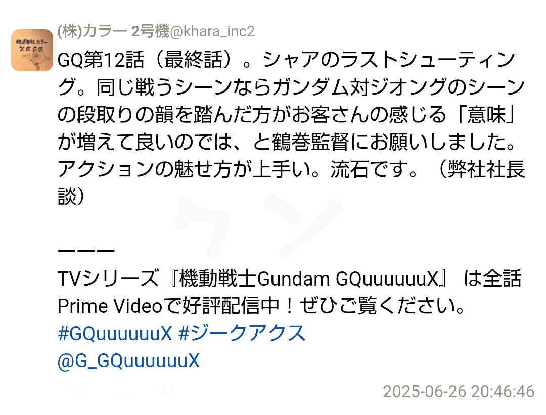The height and width of the screenshot is (415, 546).
Task: Open the #ジークアクス hashtag
Action: pyautogui.click(x=242, y=333)
